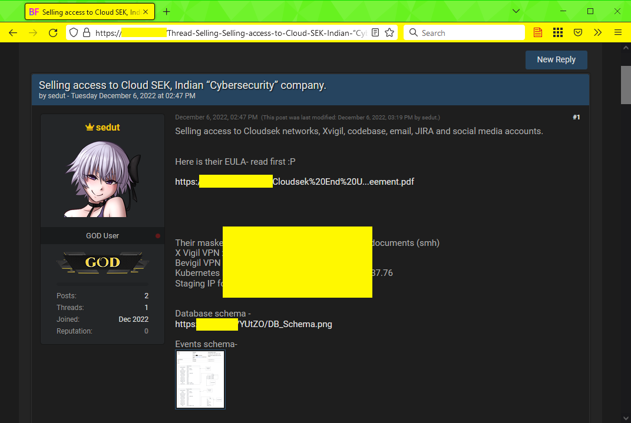The height and width of the screenshot is (423, 631).
Task: Open the red notes extension icon
Action: 538,32
